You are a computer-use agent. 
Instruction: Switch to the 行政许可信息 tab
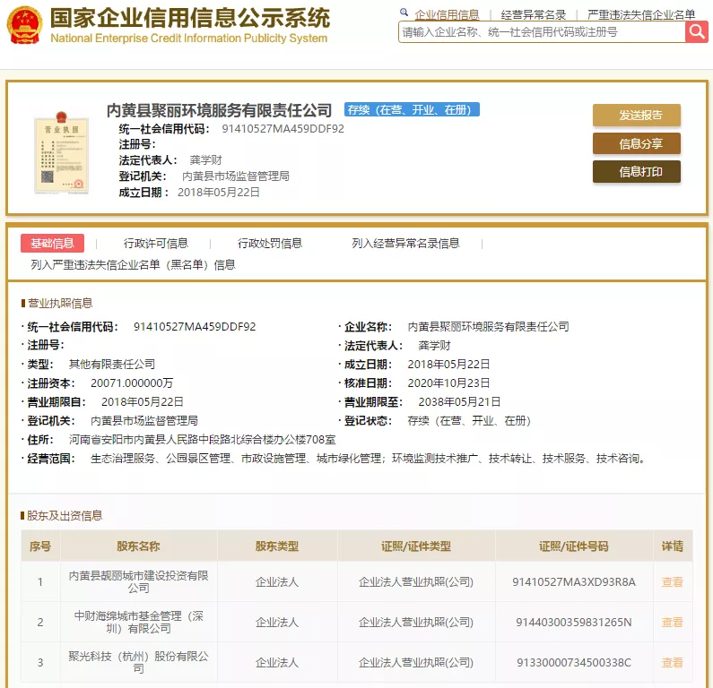[156, 244]
